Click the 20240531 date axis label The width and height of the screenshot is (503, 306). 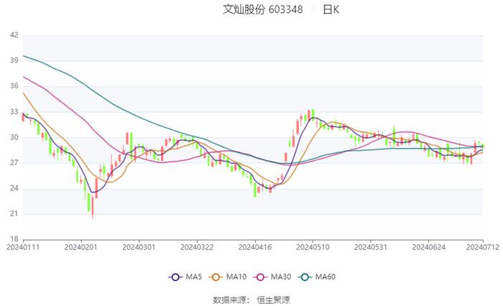(371, 247)
